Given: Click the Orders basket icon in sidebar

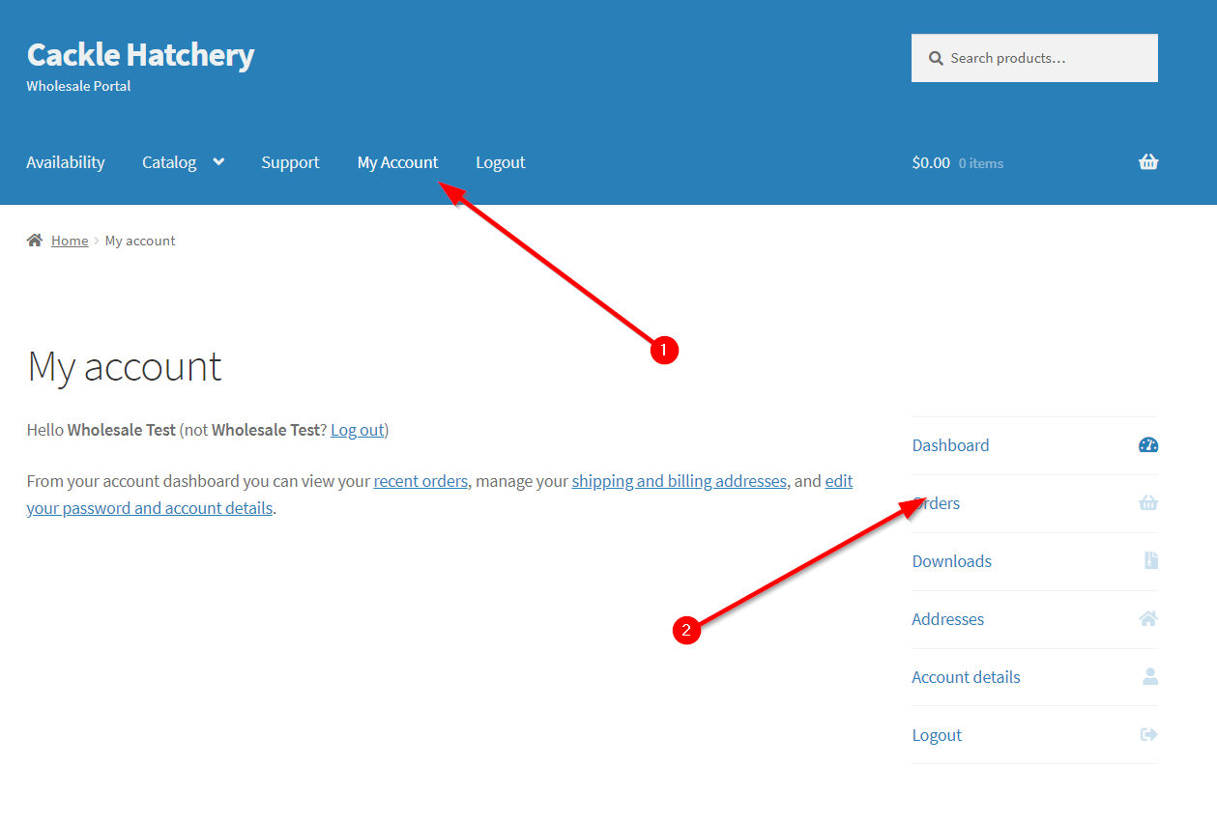Looking at the screenshot, I should click(x=1148, y=503).
